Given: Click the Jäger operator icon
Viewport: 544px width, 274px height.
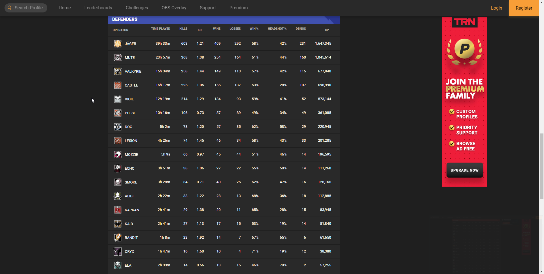Looking at the screenshot, I should tap(118, 44).
